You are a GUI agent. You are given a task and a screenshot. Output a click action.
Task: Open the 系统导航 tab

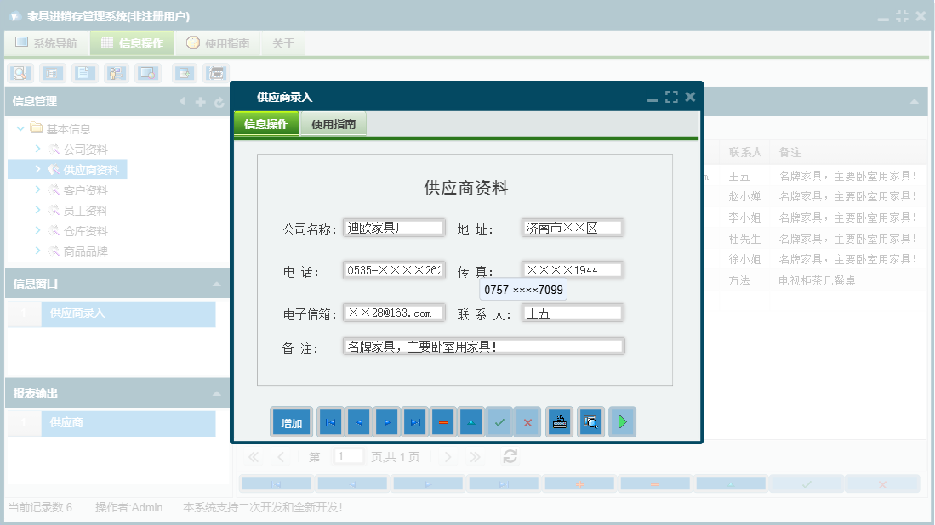47,42
